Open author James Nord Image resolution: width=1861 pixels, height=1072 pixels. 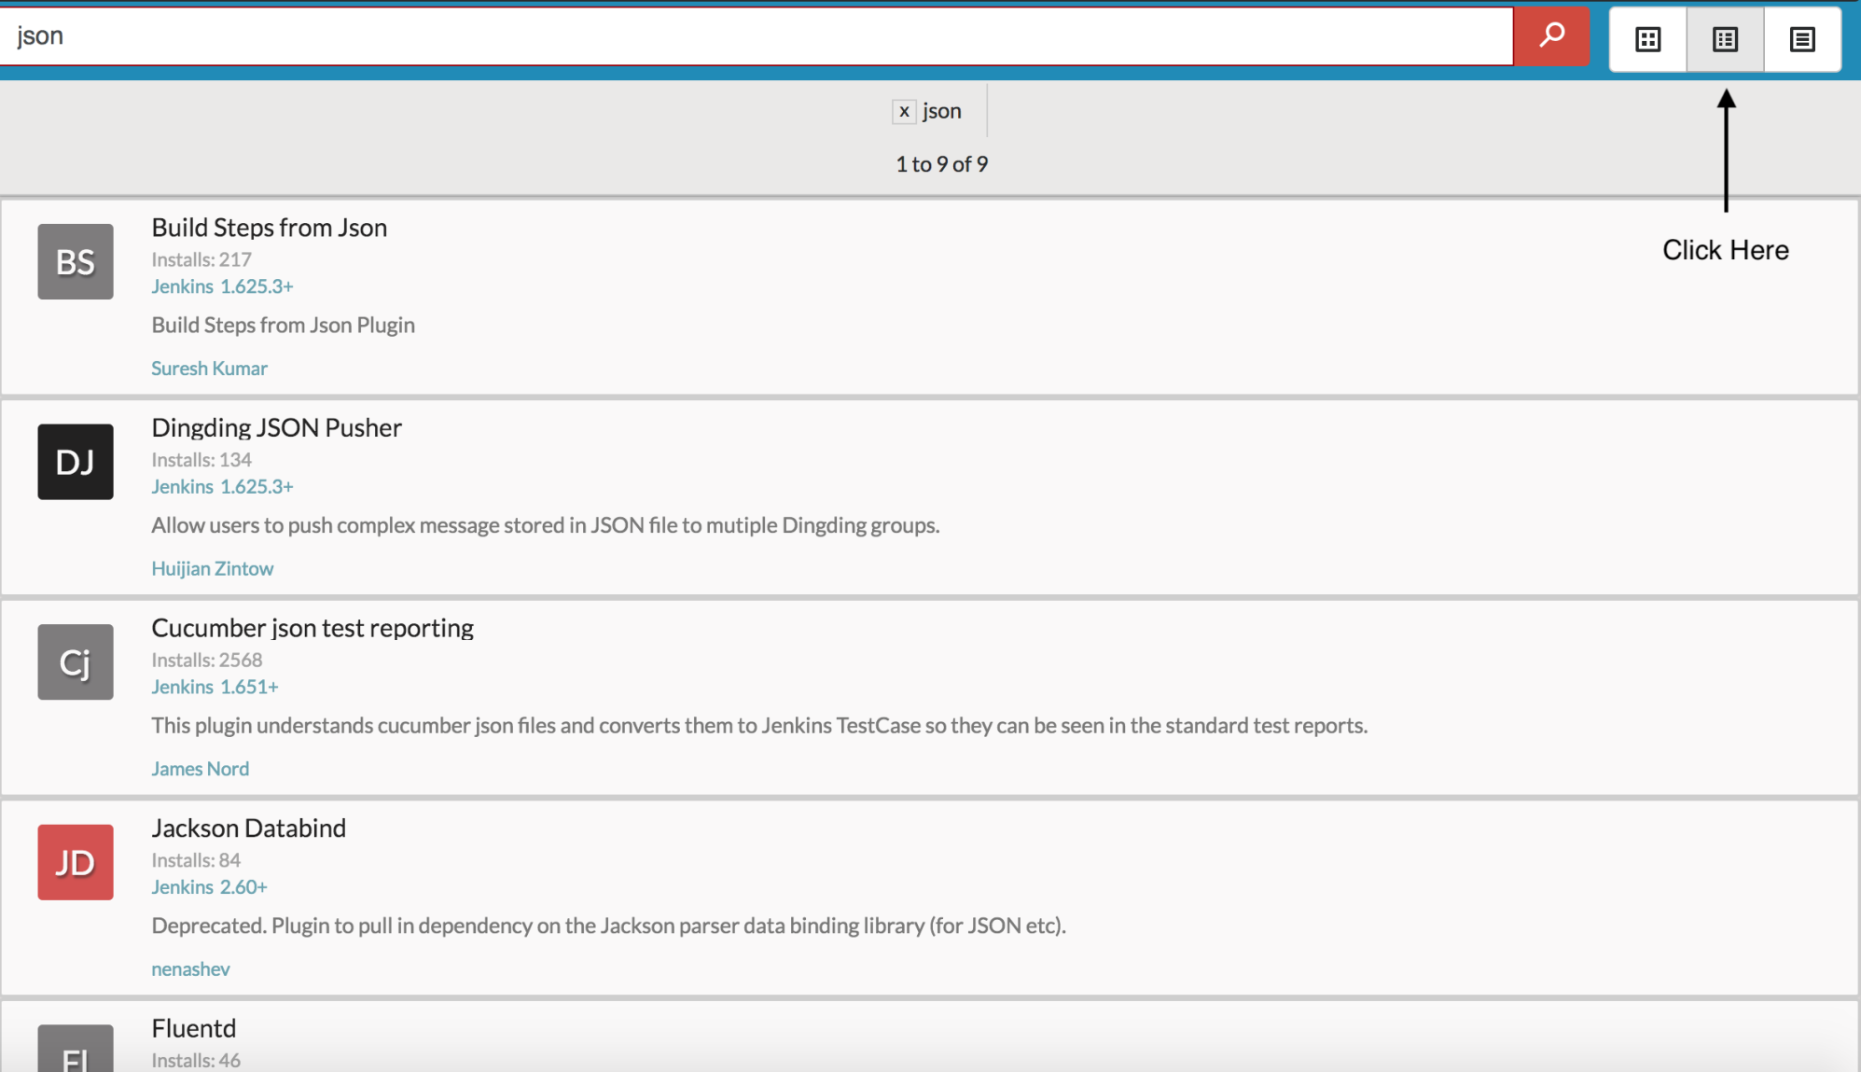click(x=200, y=769)
